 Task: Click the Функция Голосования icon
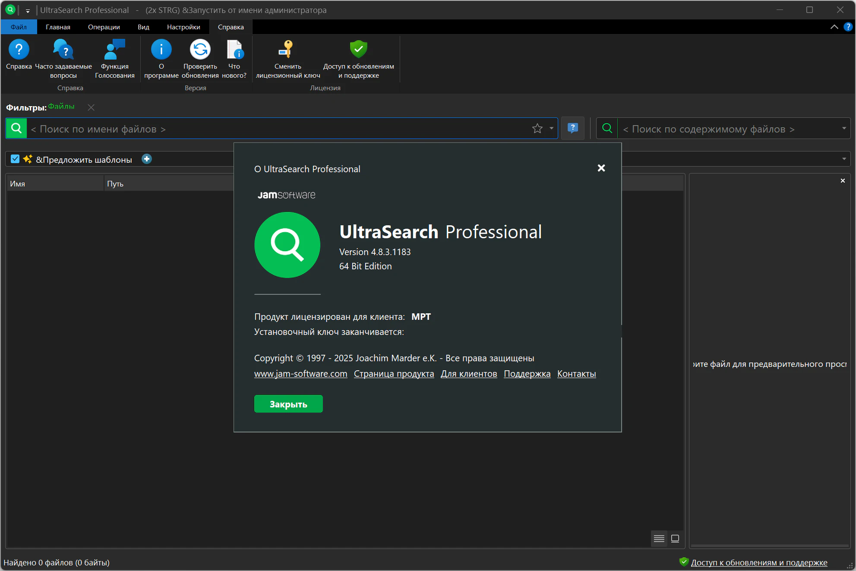114,50
